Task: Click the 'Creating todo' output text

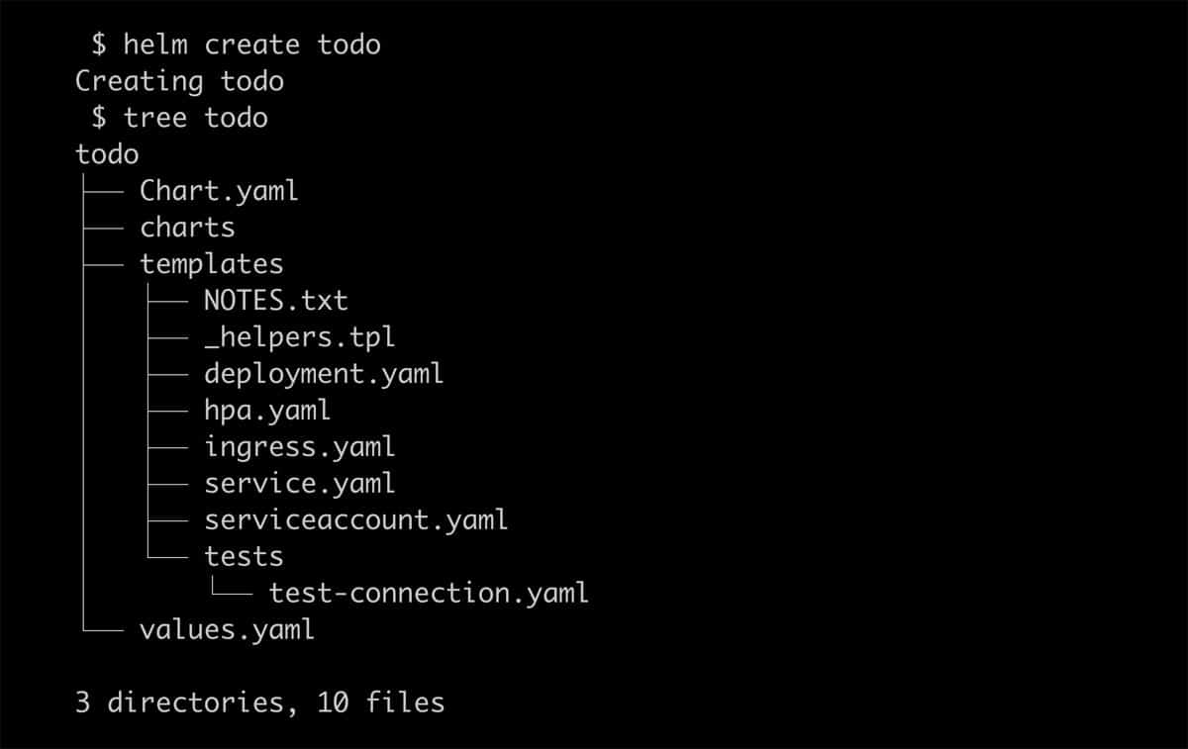Action: [x=179, y=81]
